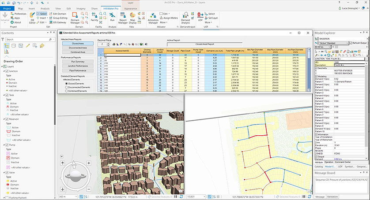Open the Facility tool
This screenshot has height=200, width=370.
[x=94, y=17]
